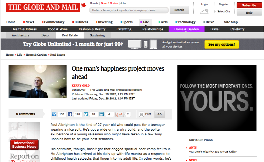Click the maple leaf logo icon
264x162 pixels.
tap(84, 5)
